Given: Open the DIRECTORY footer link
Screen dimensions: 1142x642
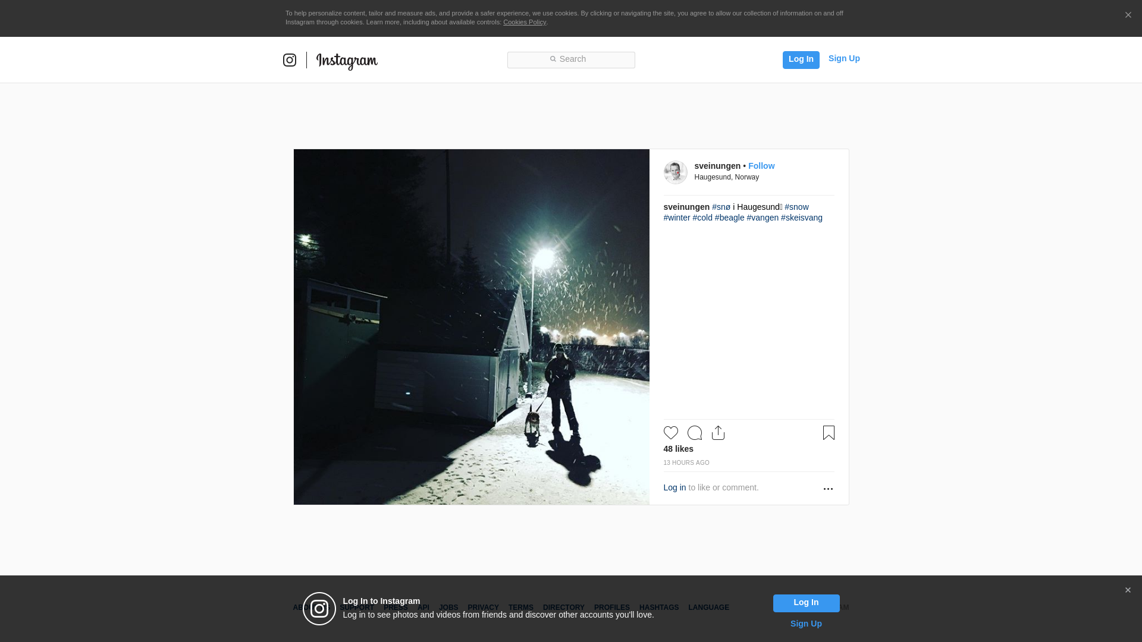Looking at the screenshot, I should pos(563,608).
